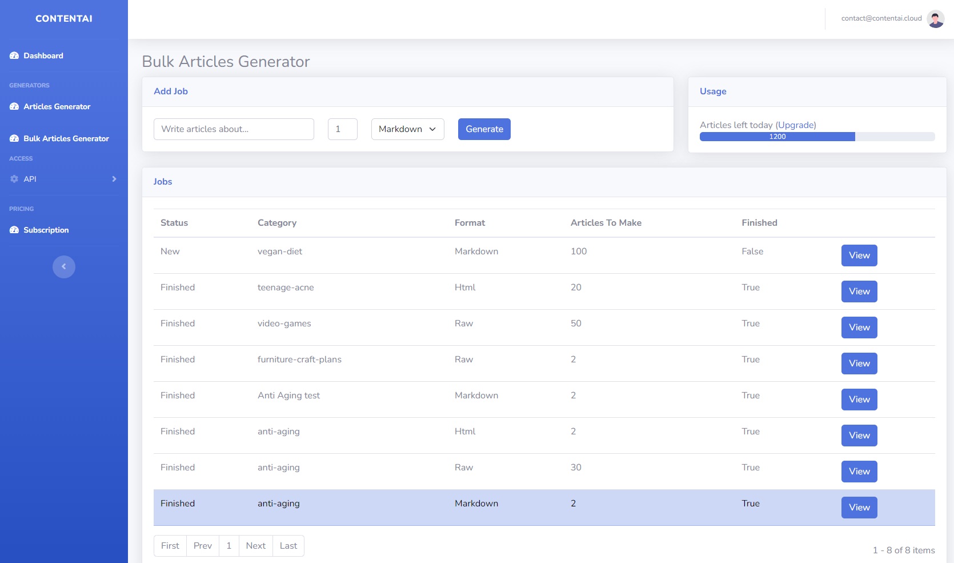The width and height of the screenshot is (954, 563).
Task: Collapse the sidebar with the circular chevron
Action: (64, 266)
